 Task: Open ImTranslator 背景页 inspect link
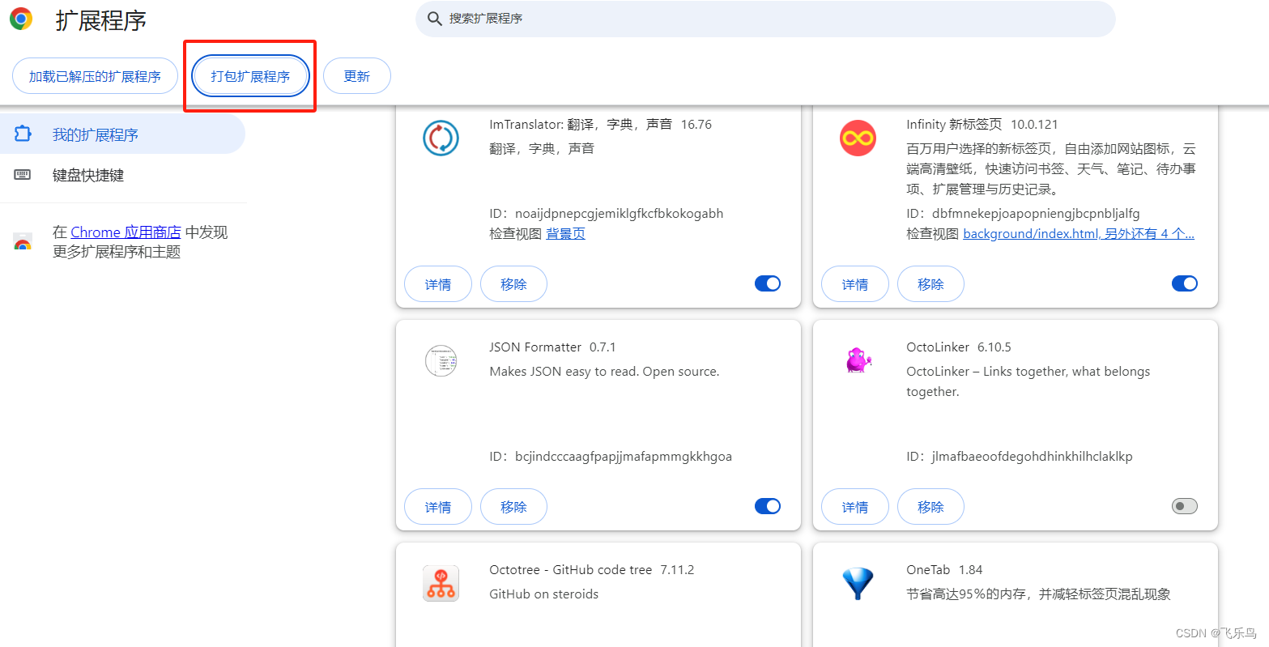click(x=565, y=234)
